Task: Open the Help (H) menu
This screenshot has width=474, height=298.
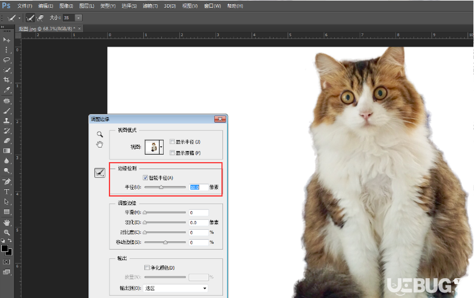Action: coord(235,6)
